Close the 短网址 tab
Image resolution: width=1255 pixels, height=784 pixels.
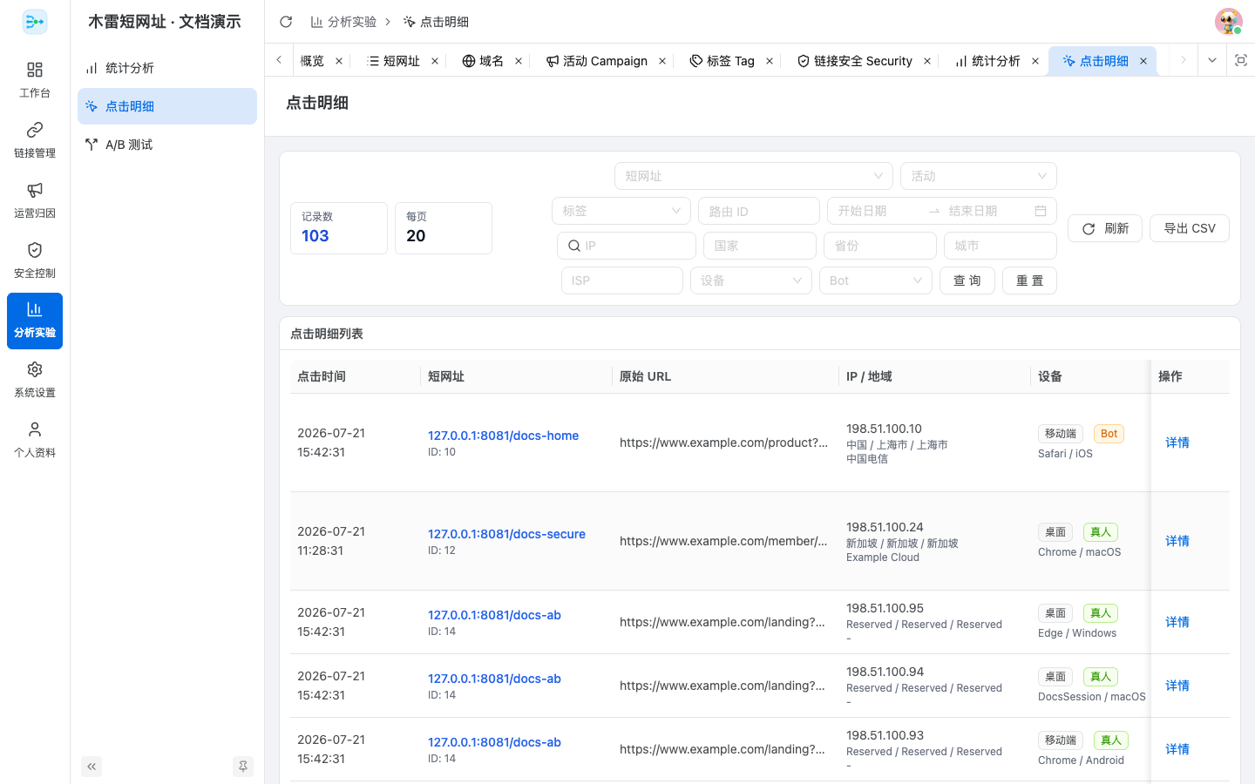point(435,61)
